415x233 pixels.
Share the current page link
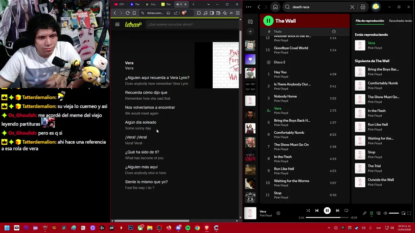(176, 13)
